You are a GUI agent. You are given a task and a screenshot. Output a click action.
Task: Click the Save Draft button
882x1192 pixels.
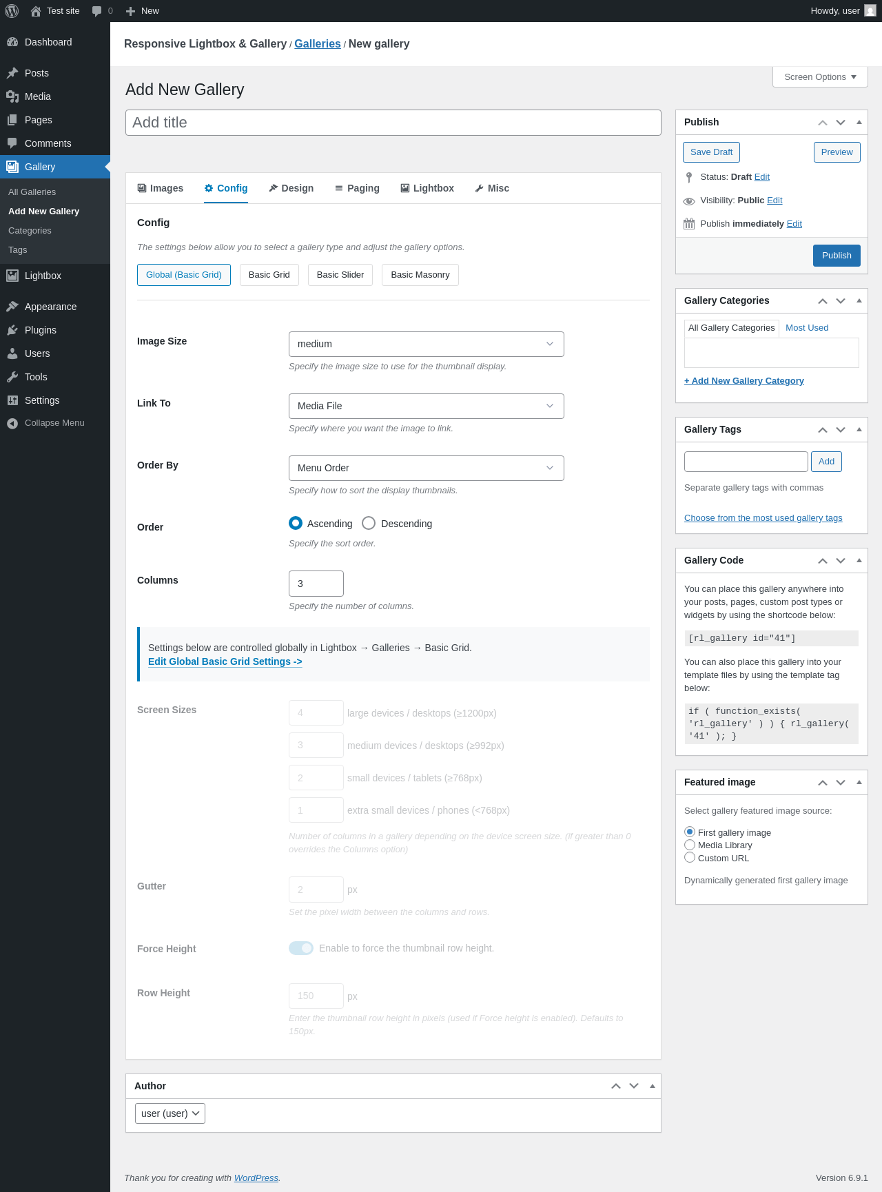click(711, 152)
